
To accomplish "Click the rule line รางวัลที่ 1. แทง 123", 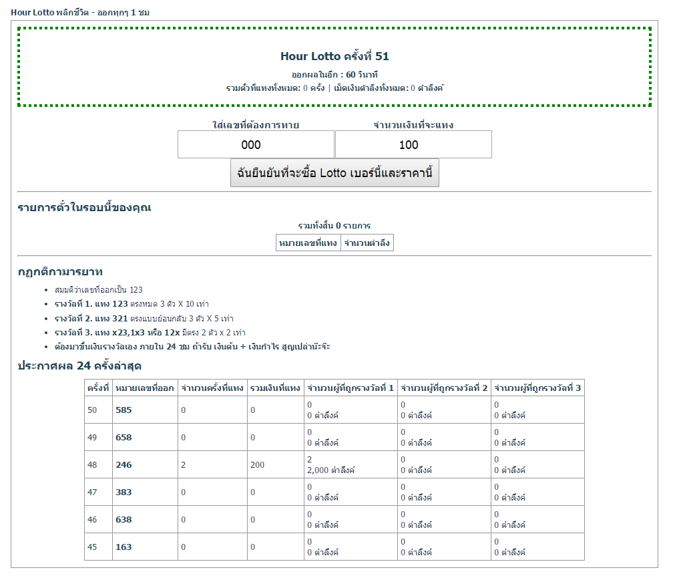I will tap(132, 304).
